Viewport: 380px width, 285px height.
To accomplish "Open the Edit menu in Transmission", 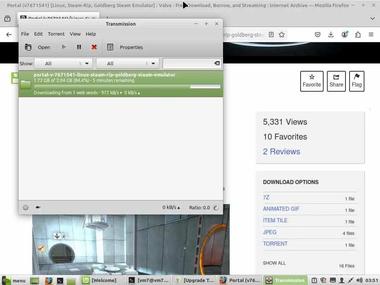I will coord(38,34).
